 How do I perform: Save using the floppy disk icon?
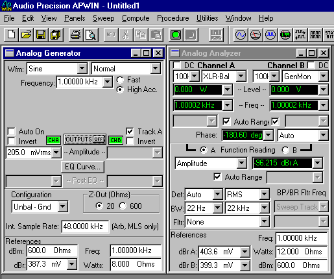click(41, 34)
